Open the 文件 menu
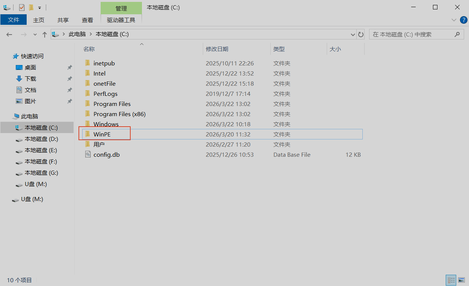The width and height of the screenshot is (469, 286). click(14, 20)
